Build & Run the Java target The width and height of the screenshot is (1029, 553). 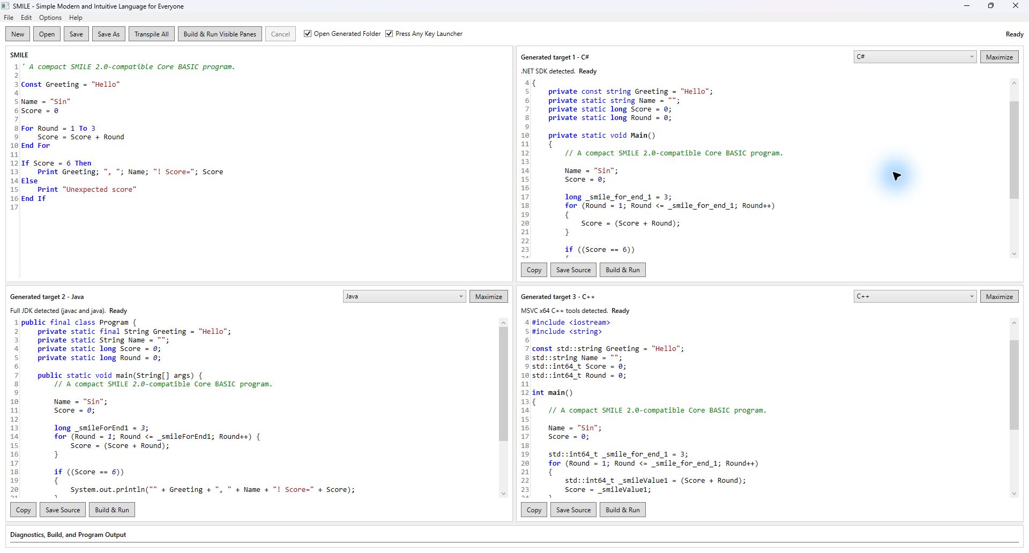[x=112, y=510]
